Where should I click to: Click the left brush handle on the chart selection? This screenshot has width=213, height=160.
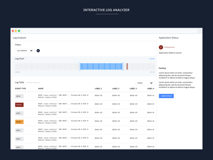point(80,66)
